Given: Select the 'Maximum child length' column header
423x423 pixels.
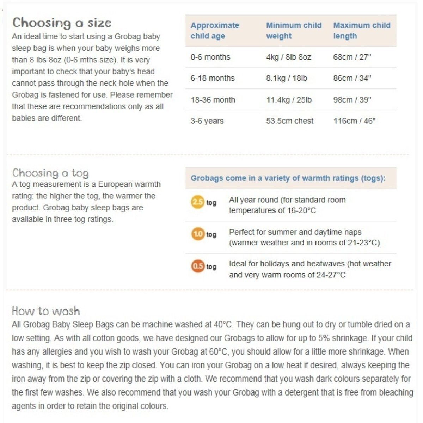Looking at the screenshot, I should tap(362, 31).
